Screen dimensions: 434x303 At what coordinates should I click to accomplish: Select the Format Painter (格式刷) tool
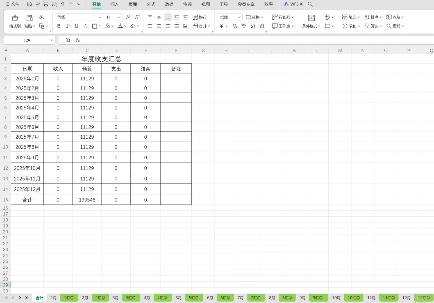[15, 22]
